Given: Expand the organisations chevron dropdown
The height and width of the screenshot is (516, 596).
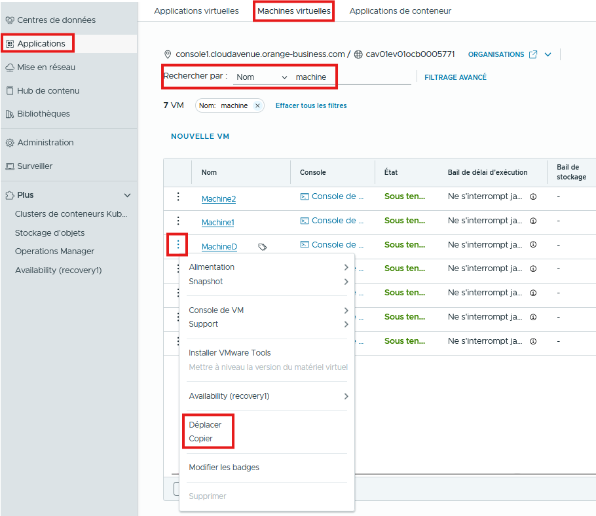Looking at the screenshot, I should [x=548, y=54].
